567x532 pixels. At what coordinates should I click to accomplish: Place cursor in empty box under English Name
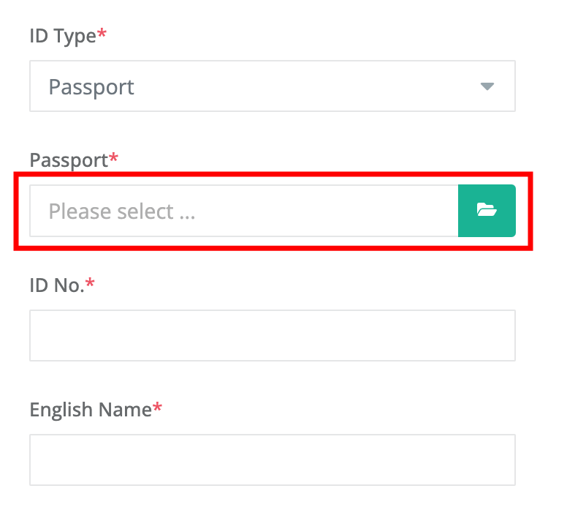pos(273,460)
